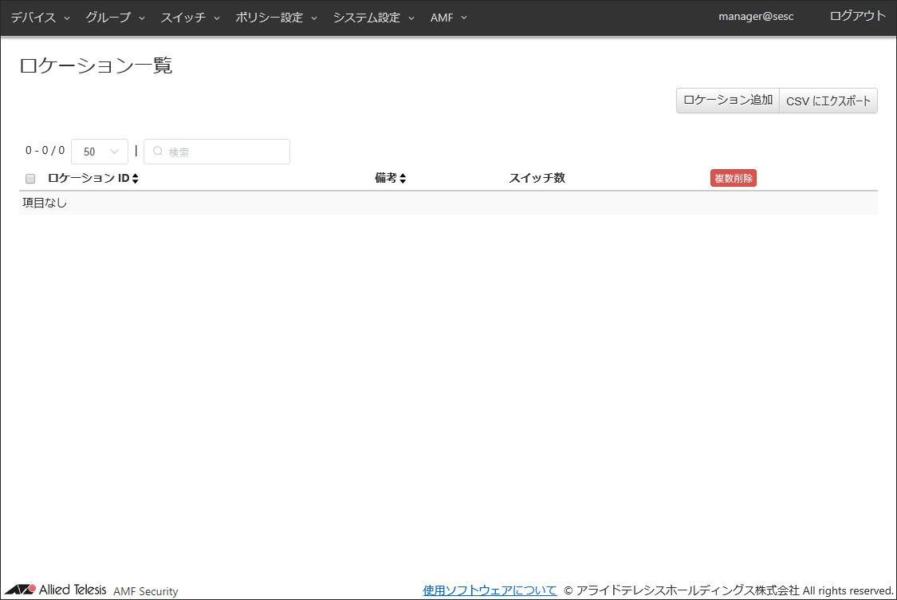The height and width of the screenshot is (600, 897).
Task: Open the スイッチ menu
Action: [190, 18]
